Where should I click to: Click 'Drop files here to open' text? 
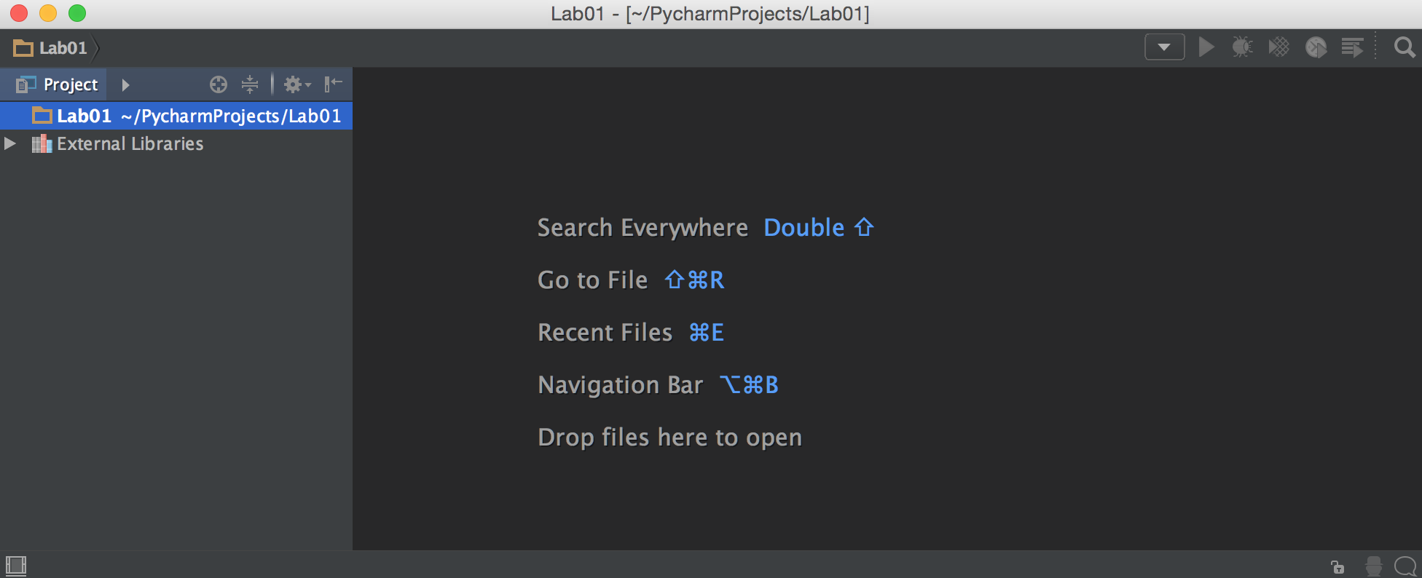point(669,438)
